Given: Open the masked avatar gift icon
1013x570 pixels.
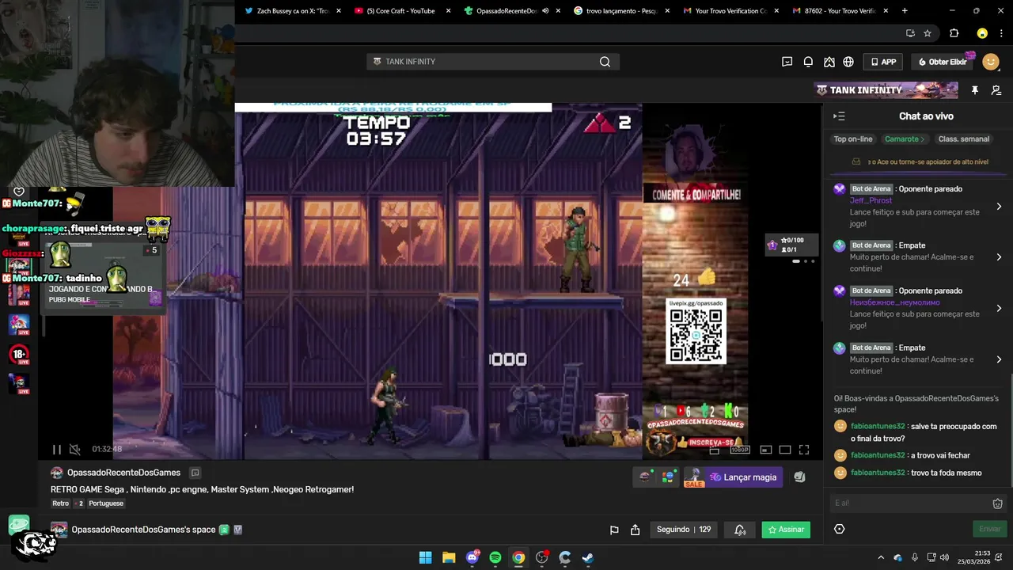Looking at the screenshot, I should 646,477.
